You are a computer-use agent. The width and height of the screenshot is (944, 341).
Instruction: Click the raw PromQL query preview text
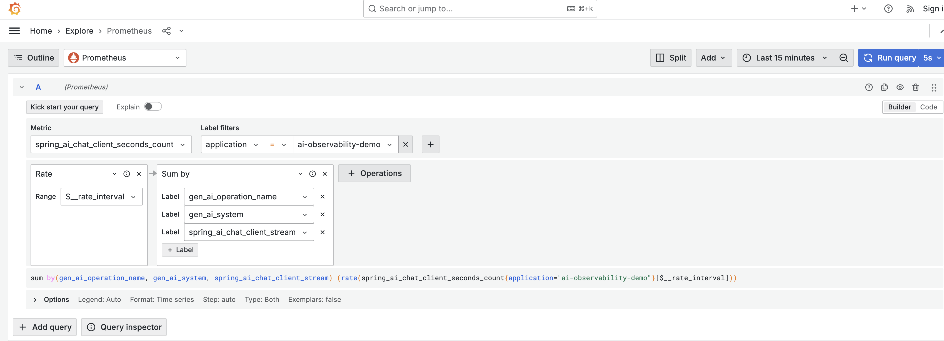tap(383, 278)
